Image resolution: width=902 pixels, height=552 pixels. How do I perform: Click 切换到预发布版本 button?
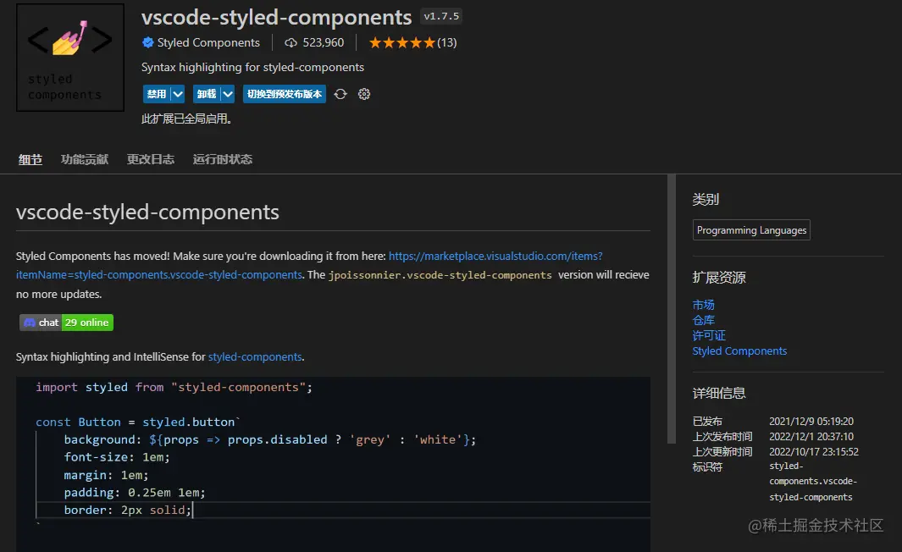(285, 94)
